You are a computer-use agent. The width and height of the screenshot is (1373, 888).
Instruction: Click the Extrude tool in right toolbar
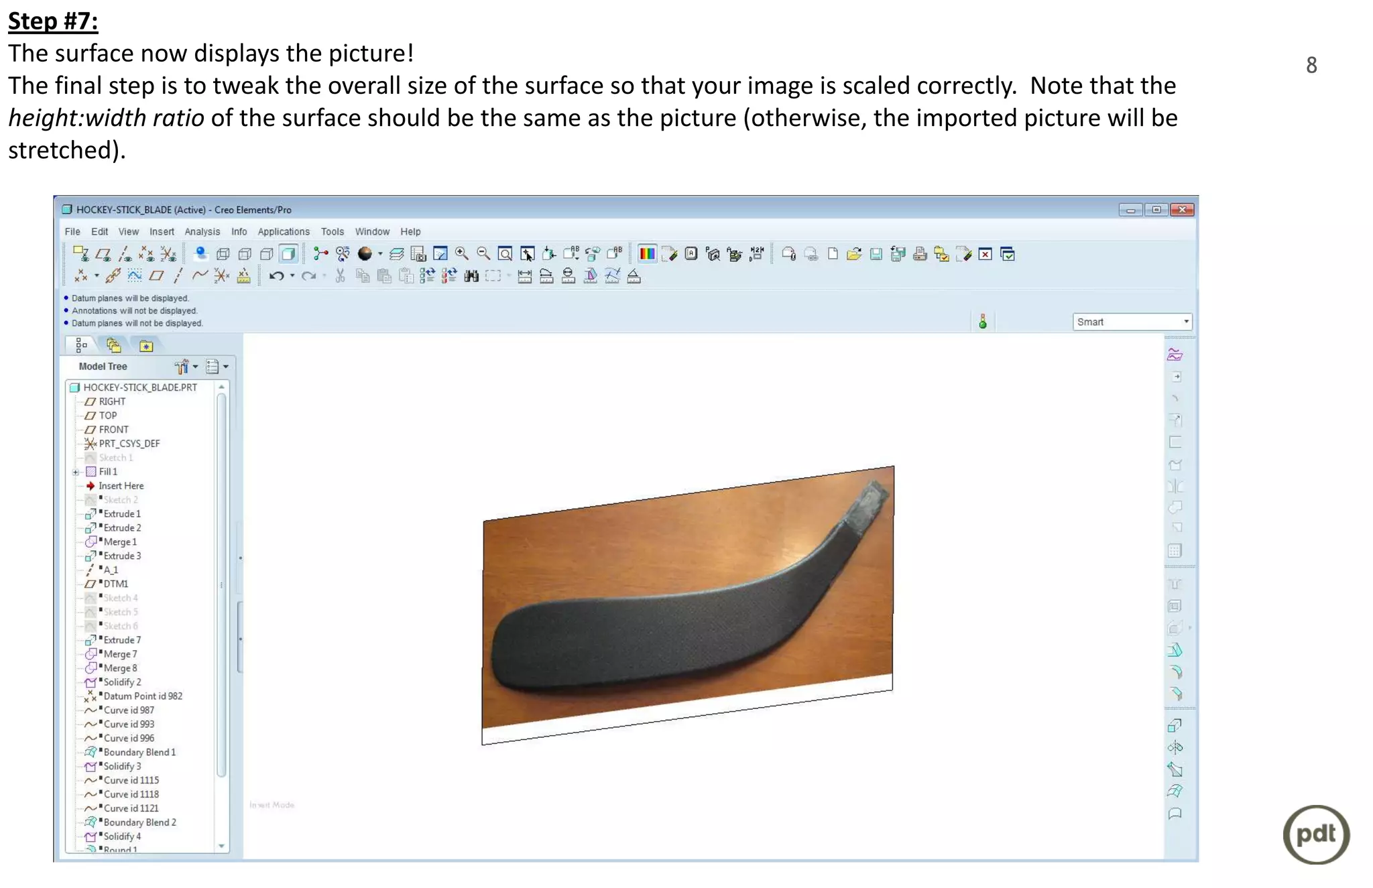pos(1175,726)
